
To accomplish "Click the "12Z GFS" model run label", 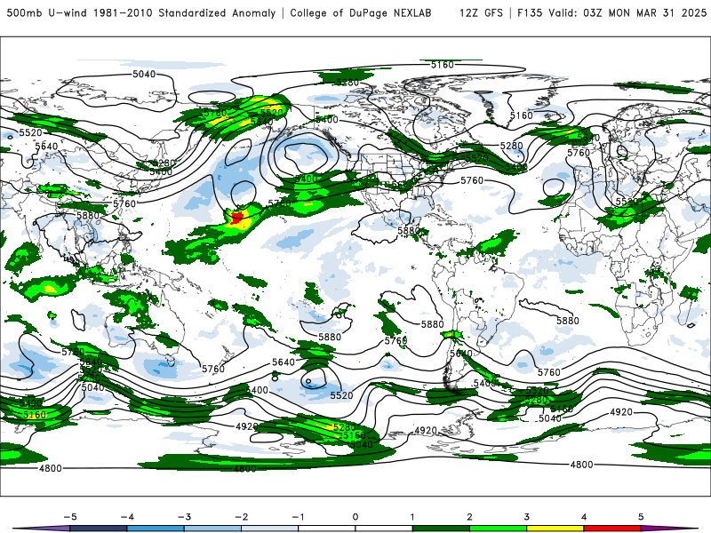I will pyautogui.click(x=481, y=12).
